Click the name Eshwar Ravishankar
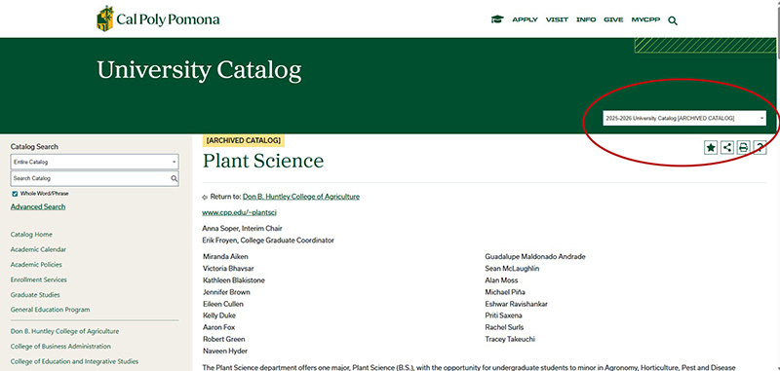Viewport: 780px width, 371px height. pyautogui.click(x=517, y=304)
